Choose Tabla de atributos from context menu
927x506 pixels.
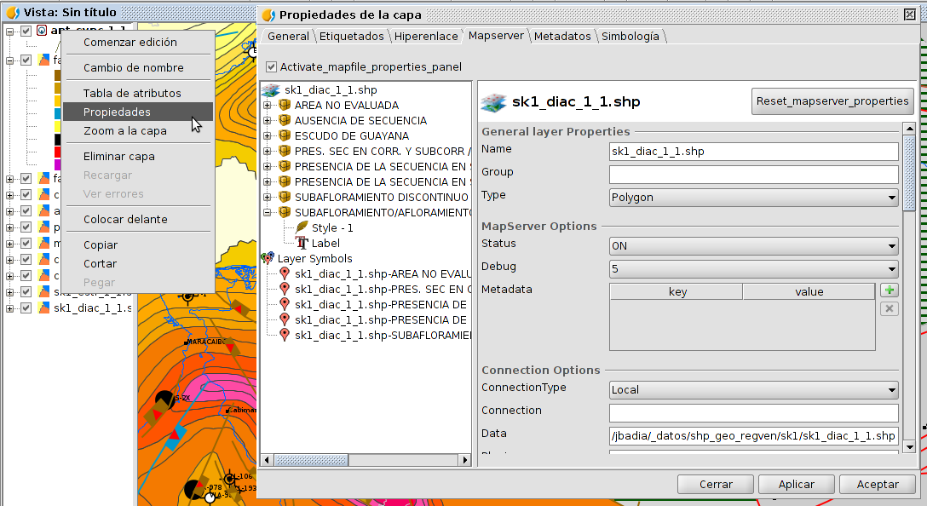pyautogui.click(x=132, y=93)
